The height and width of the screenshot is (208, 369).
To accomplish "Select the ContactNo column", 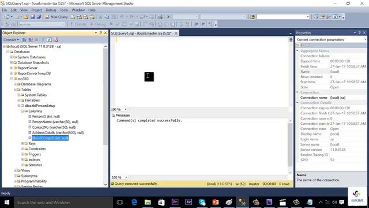I will (x=54, y=127).
